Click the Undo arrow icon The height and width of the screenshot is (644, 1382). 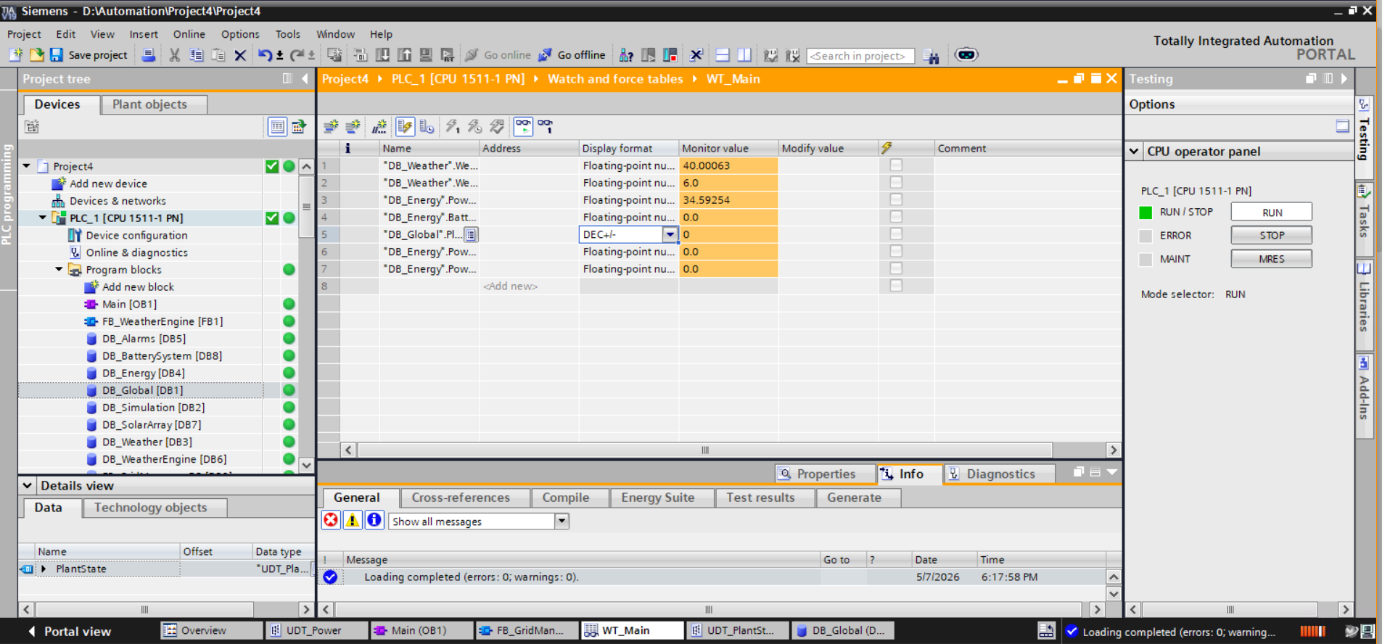click(265, 54)
